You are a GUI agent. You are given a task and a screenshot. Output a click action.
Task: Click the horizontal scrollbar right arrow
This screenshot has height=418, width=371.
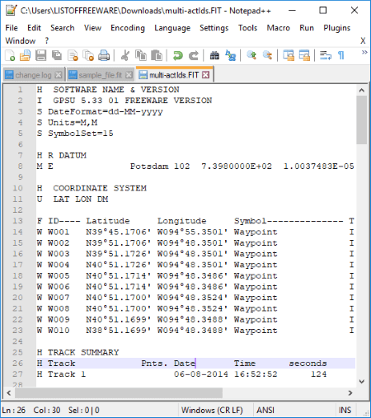[x=350, y=393]
